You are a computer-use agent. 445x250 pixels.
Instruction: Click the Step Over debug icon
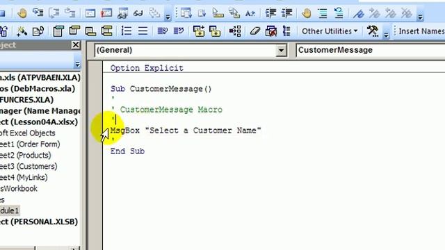pyautogui.click(x=54, y=13)
